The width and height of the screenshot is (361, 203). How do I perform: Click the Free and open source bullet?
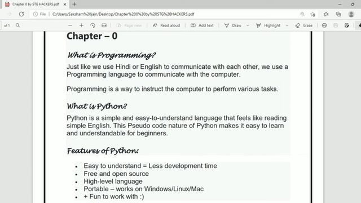(116, 174)
